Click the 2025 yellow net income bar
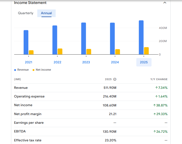182x144 pixels. tap(146, 51)
